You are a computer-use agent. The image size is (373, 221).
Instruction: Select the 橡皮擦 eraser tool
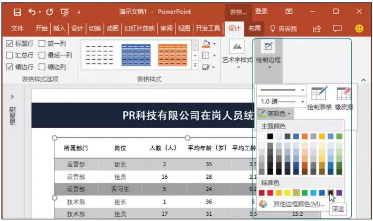344,98
